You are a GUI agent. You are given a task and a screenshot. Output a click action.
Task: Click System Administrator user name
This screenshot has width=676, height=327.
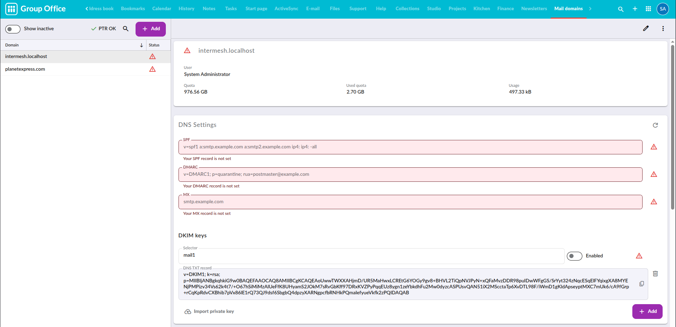click(x=207, y=74)
